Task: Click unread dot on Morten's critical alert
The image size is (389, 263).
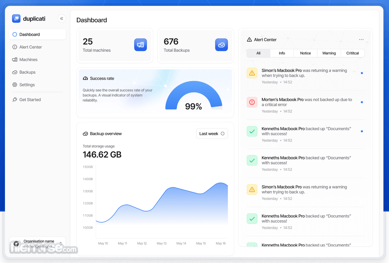Action: 362,102
